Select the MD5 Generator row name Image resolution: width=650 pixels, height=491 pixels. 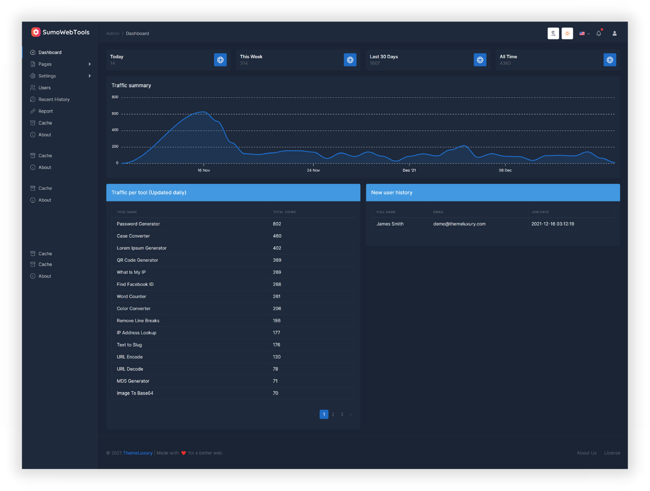coord(133,381)
